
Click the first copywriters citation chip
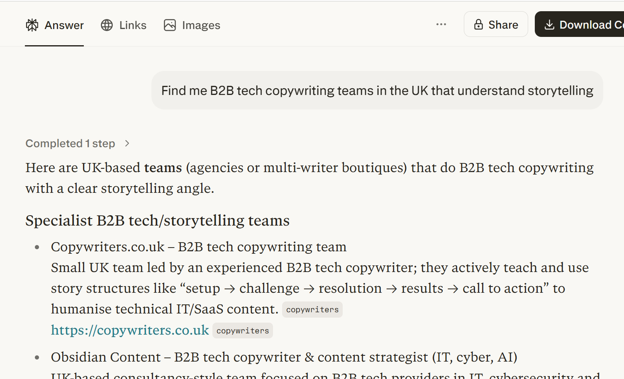point(312,309)
